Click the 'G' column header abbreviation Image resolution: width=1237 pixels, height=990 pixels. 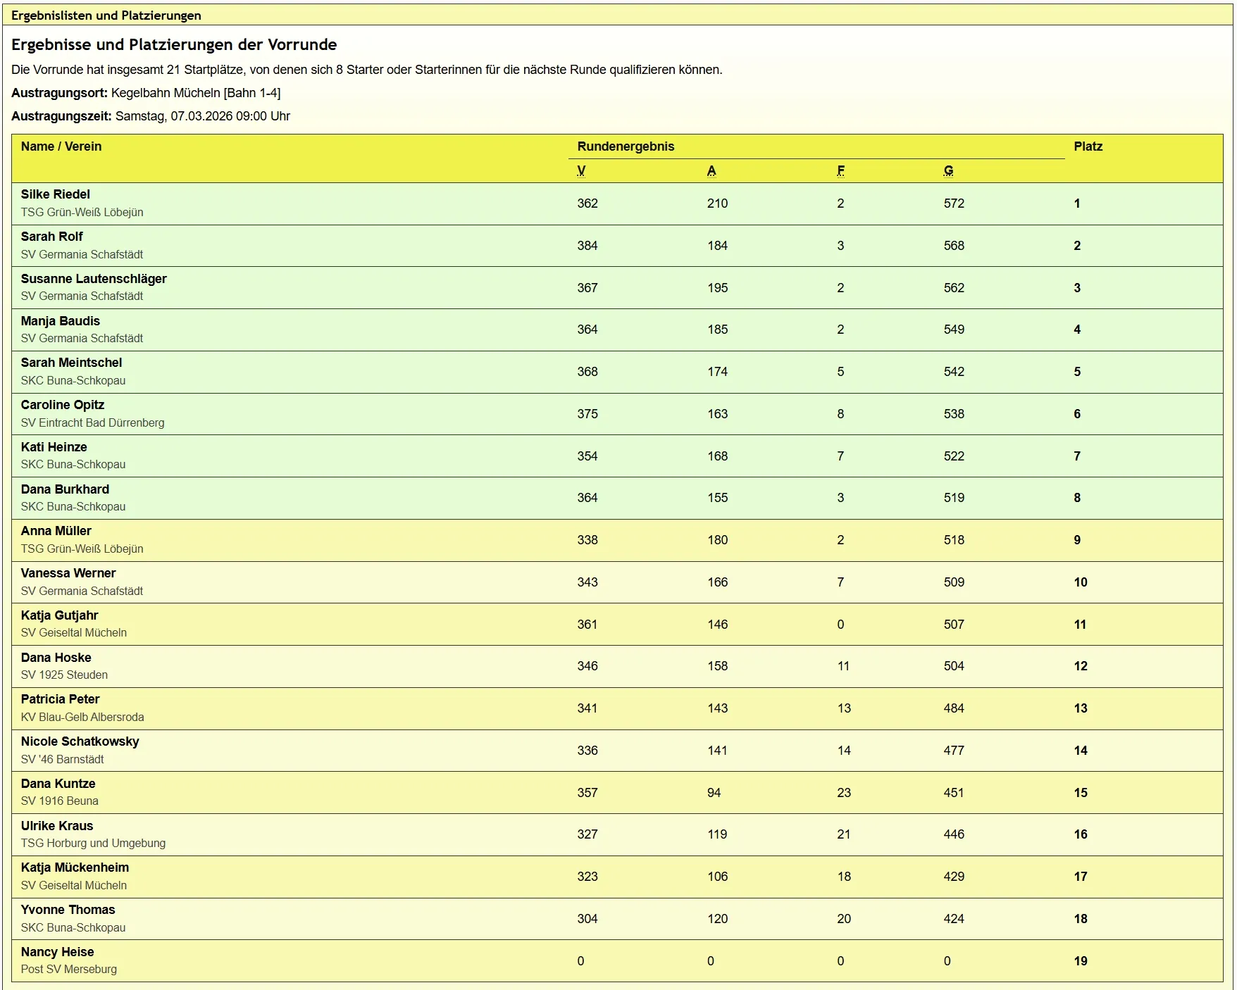pyautogui.click(x=948, y=170)
